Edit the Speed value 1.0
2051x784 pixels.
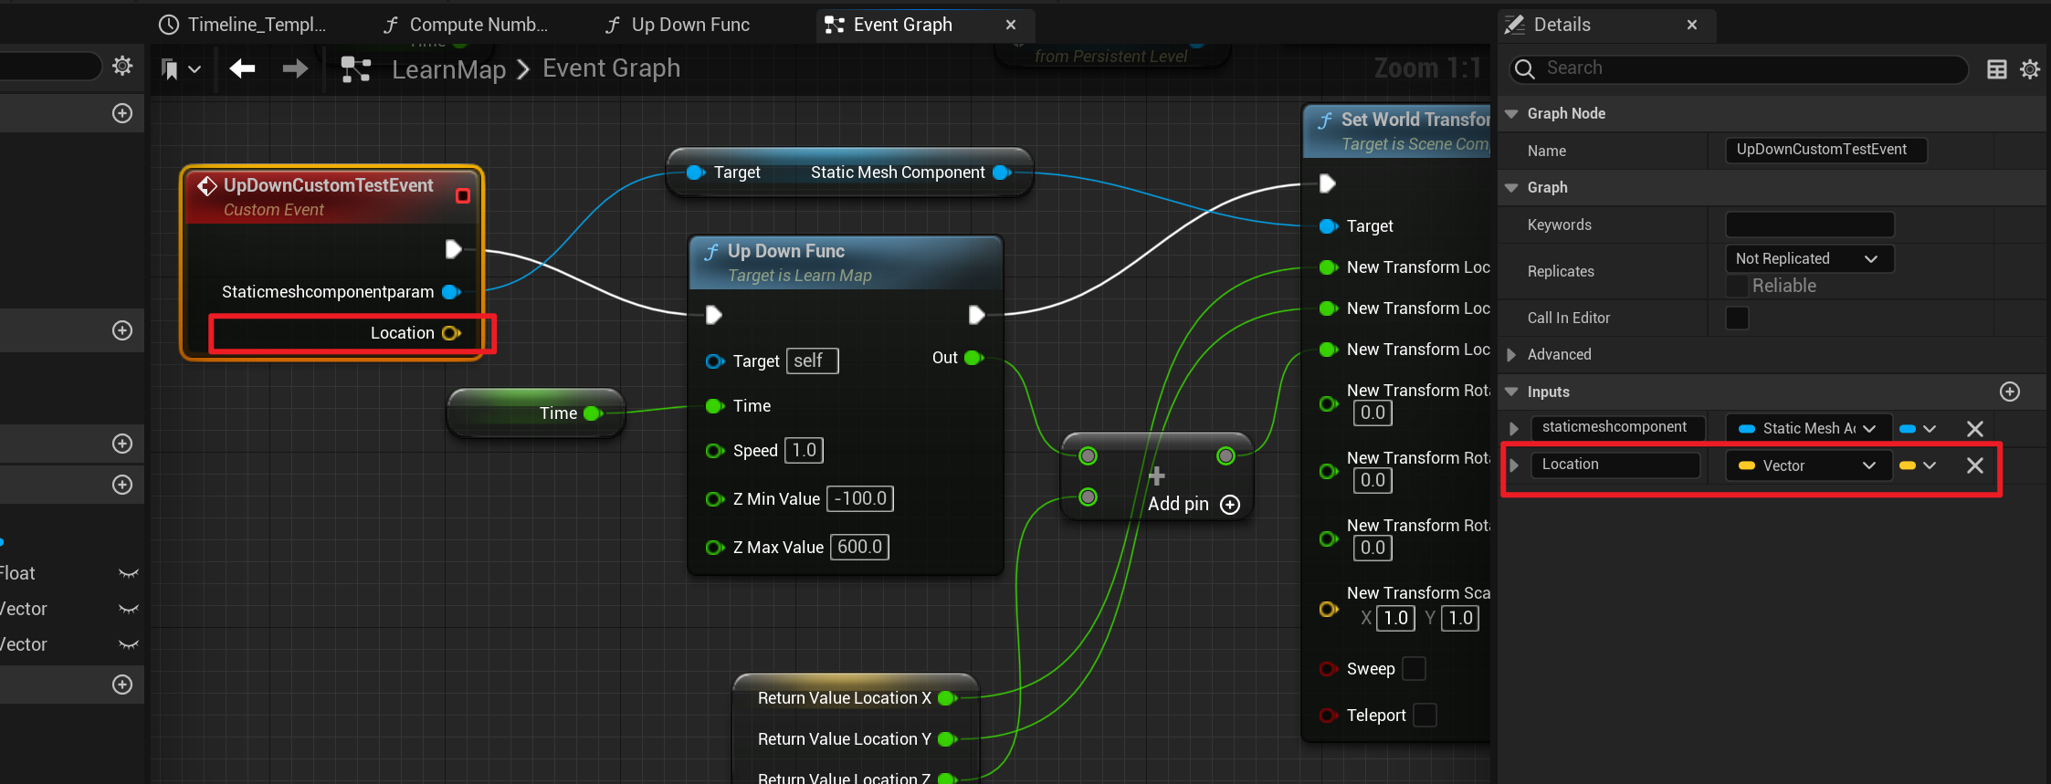804,451
